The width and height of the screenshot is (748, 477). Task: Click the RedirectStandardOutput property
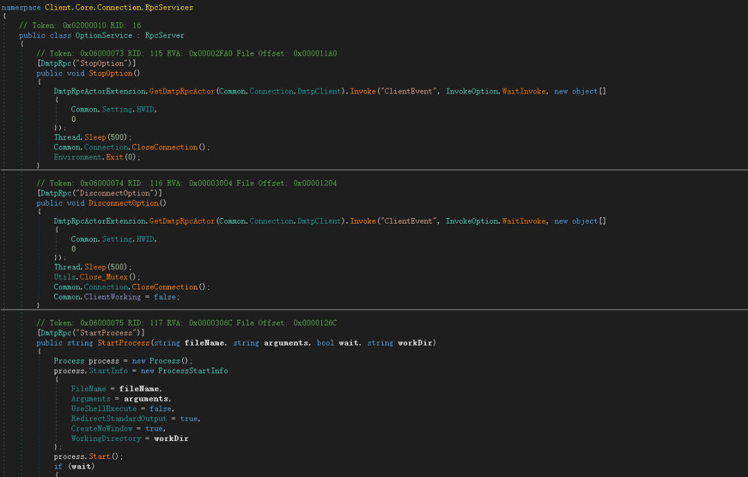[119, 420]
